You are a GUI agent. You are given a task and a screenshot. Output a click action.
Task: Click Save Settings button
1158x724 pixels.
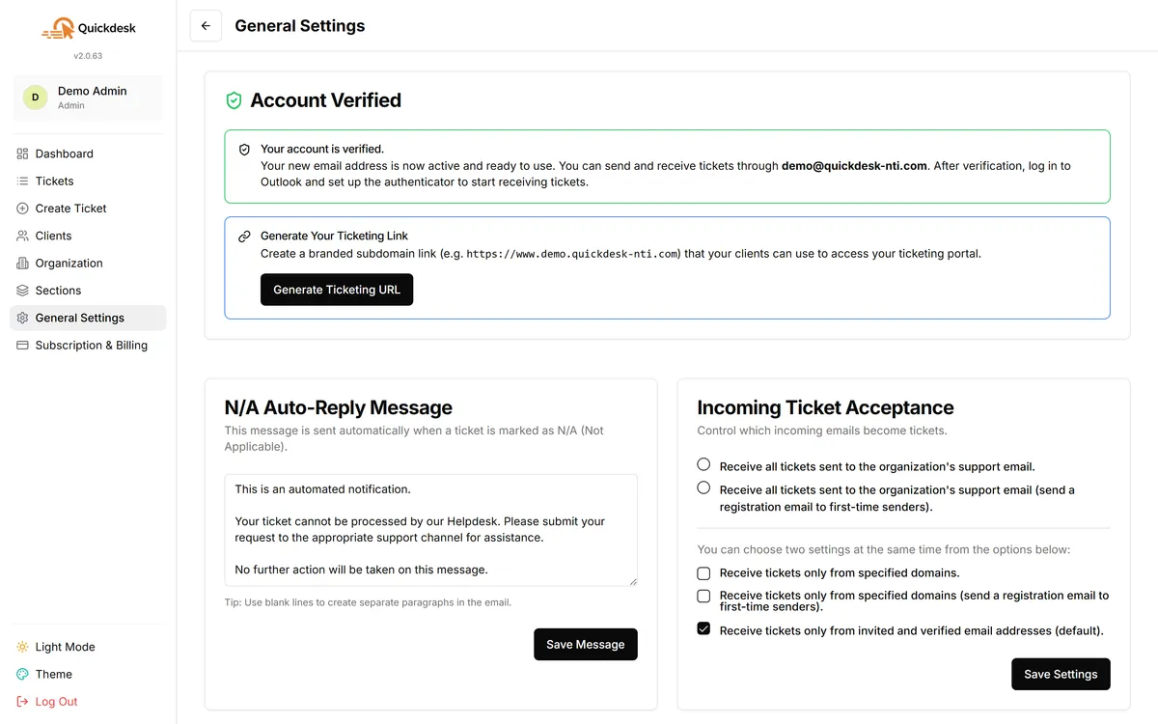[x=1061, y=674]
